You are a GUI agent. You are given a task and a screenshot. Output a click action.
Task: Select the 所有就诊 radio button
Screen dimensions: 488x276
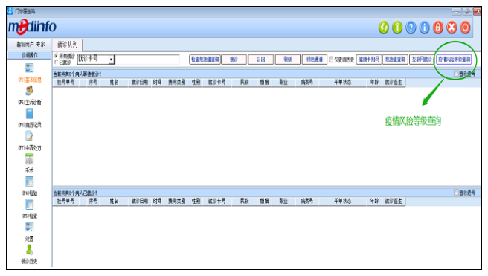[57, 56]
